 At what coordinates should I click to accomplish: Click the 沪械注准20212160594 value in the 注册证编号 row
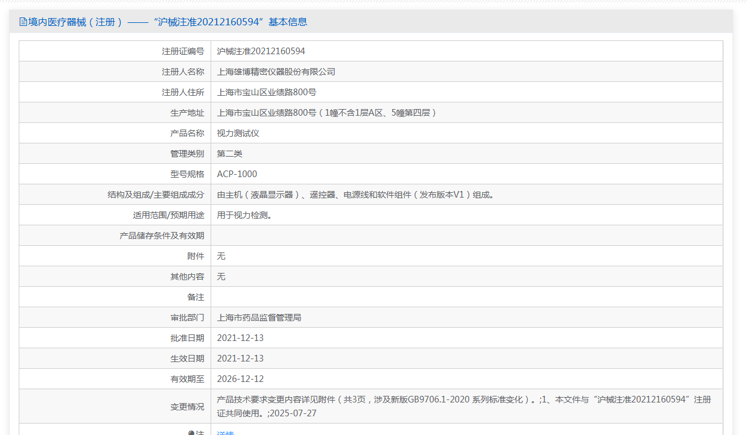[x=261, y=51]
